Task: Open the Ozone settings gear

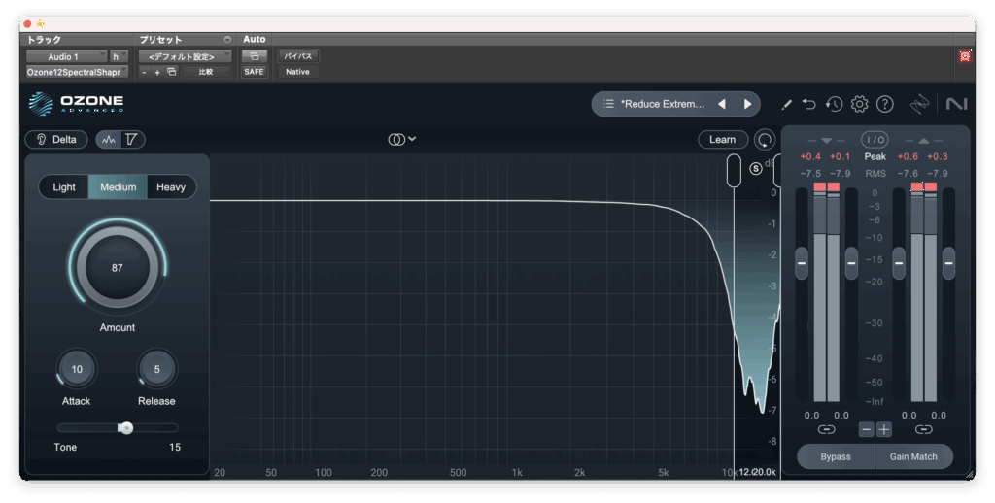Action: point(859,104)
